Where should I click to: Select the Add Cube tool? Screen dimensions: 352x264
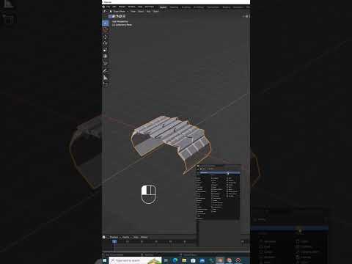[106, 84]
